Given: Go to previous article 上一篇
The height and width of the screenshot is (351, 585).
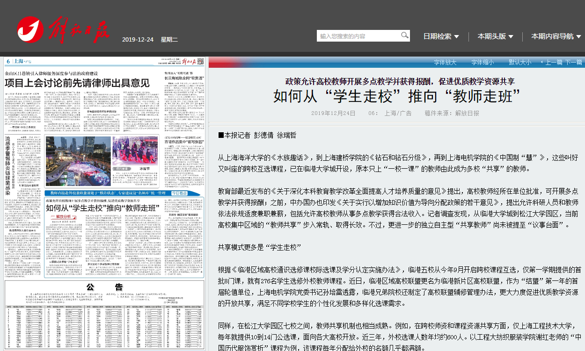Looking at the screenshot, I should click(x=553, y=62).
